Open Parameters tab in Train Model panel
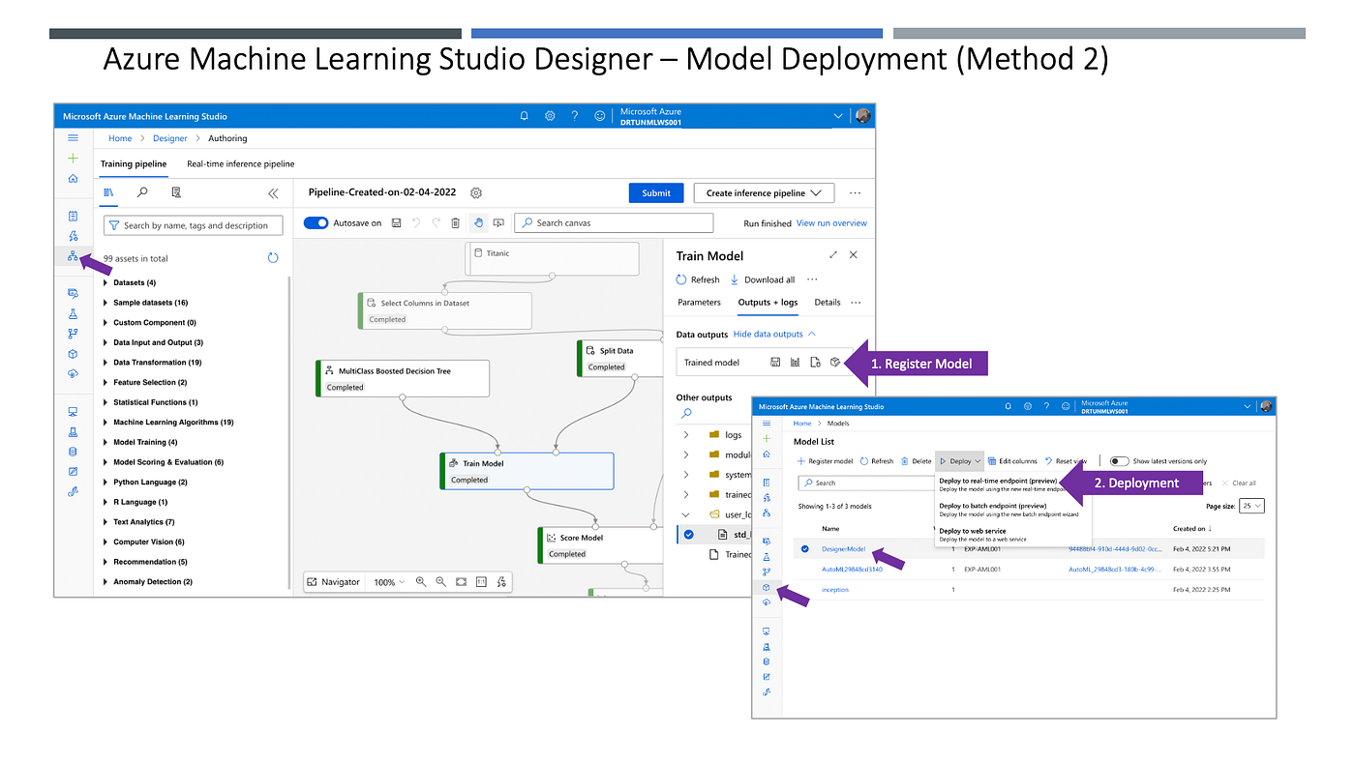Image resolution: width=1355 pixels, height=762 pixels. point(699,302)
